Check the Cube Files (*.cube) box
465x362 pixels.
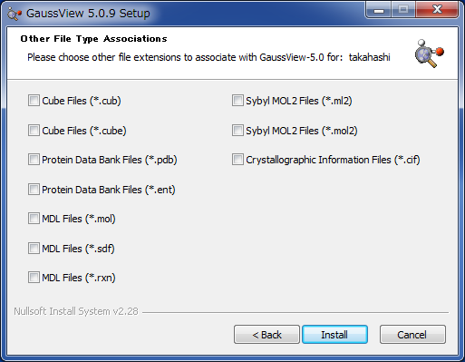[34, 131]
